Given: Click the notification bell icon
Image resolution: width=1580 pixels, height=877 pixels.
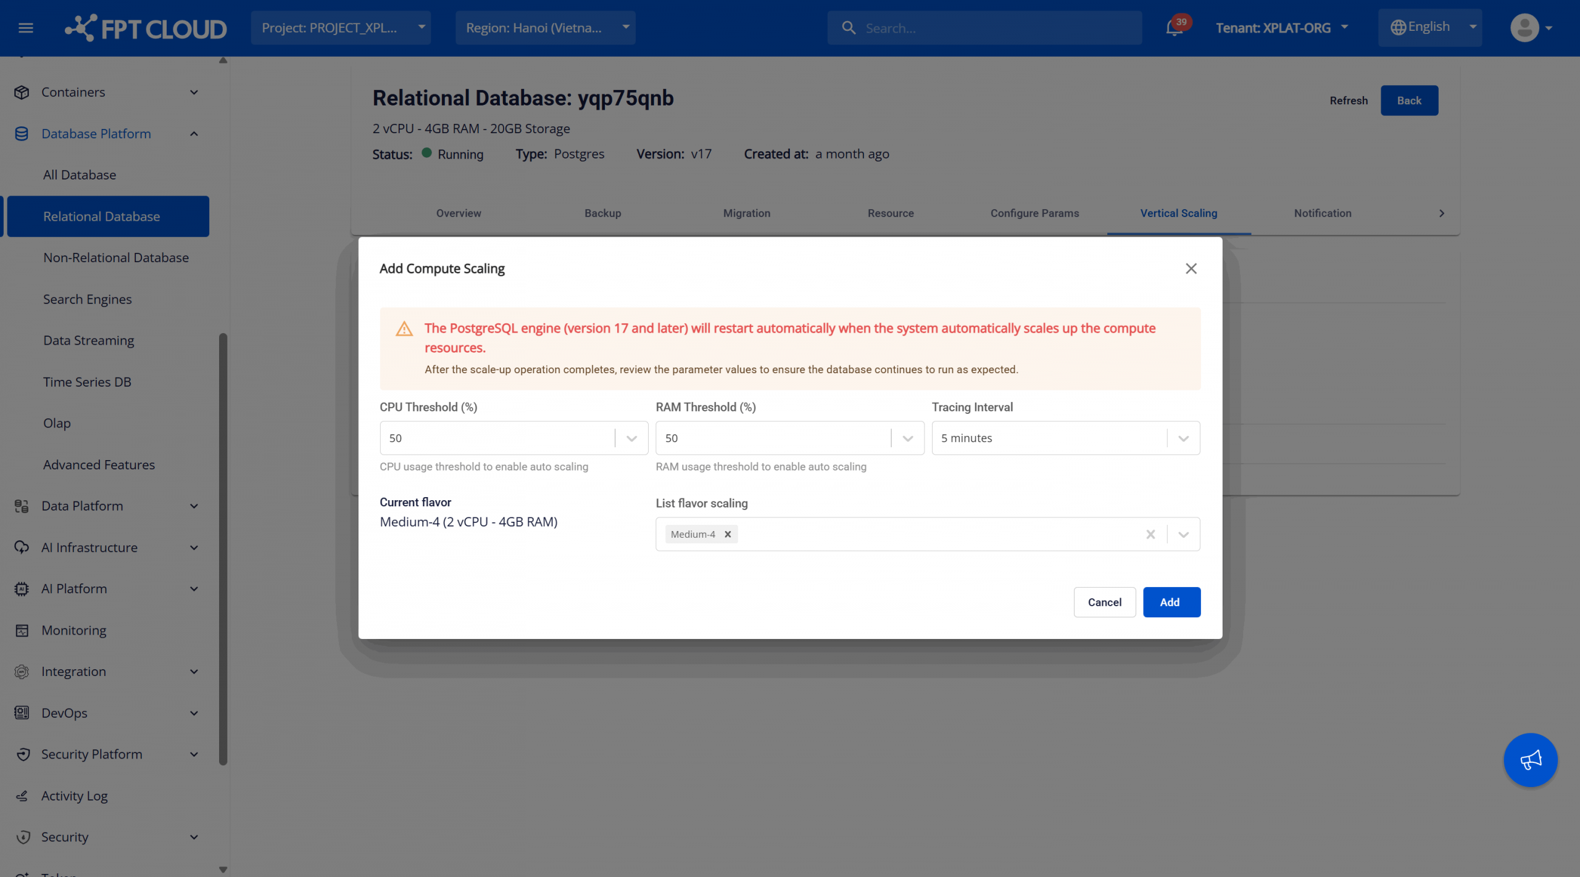Looking at the screenshot, I should pyautogui.click(x=1174, y=28).
